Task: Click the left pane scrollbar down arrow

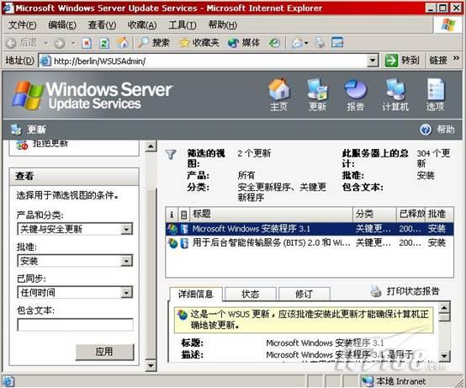Action: [151, 365]
